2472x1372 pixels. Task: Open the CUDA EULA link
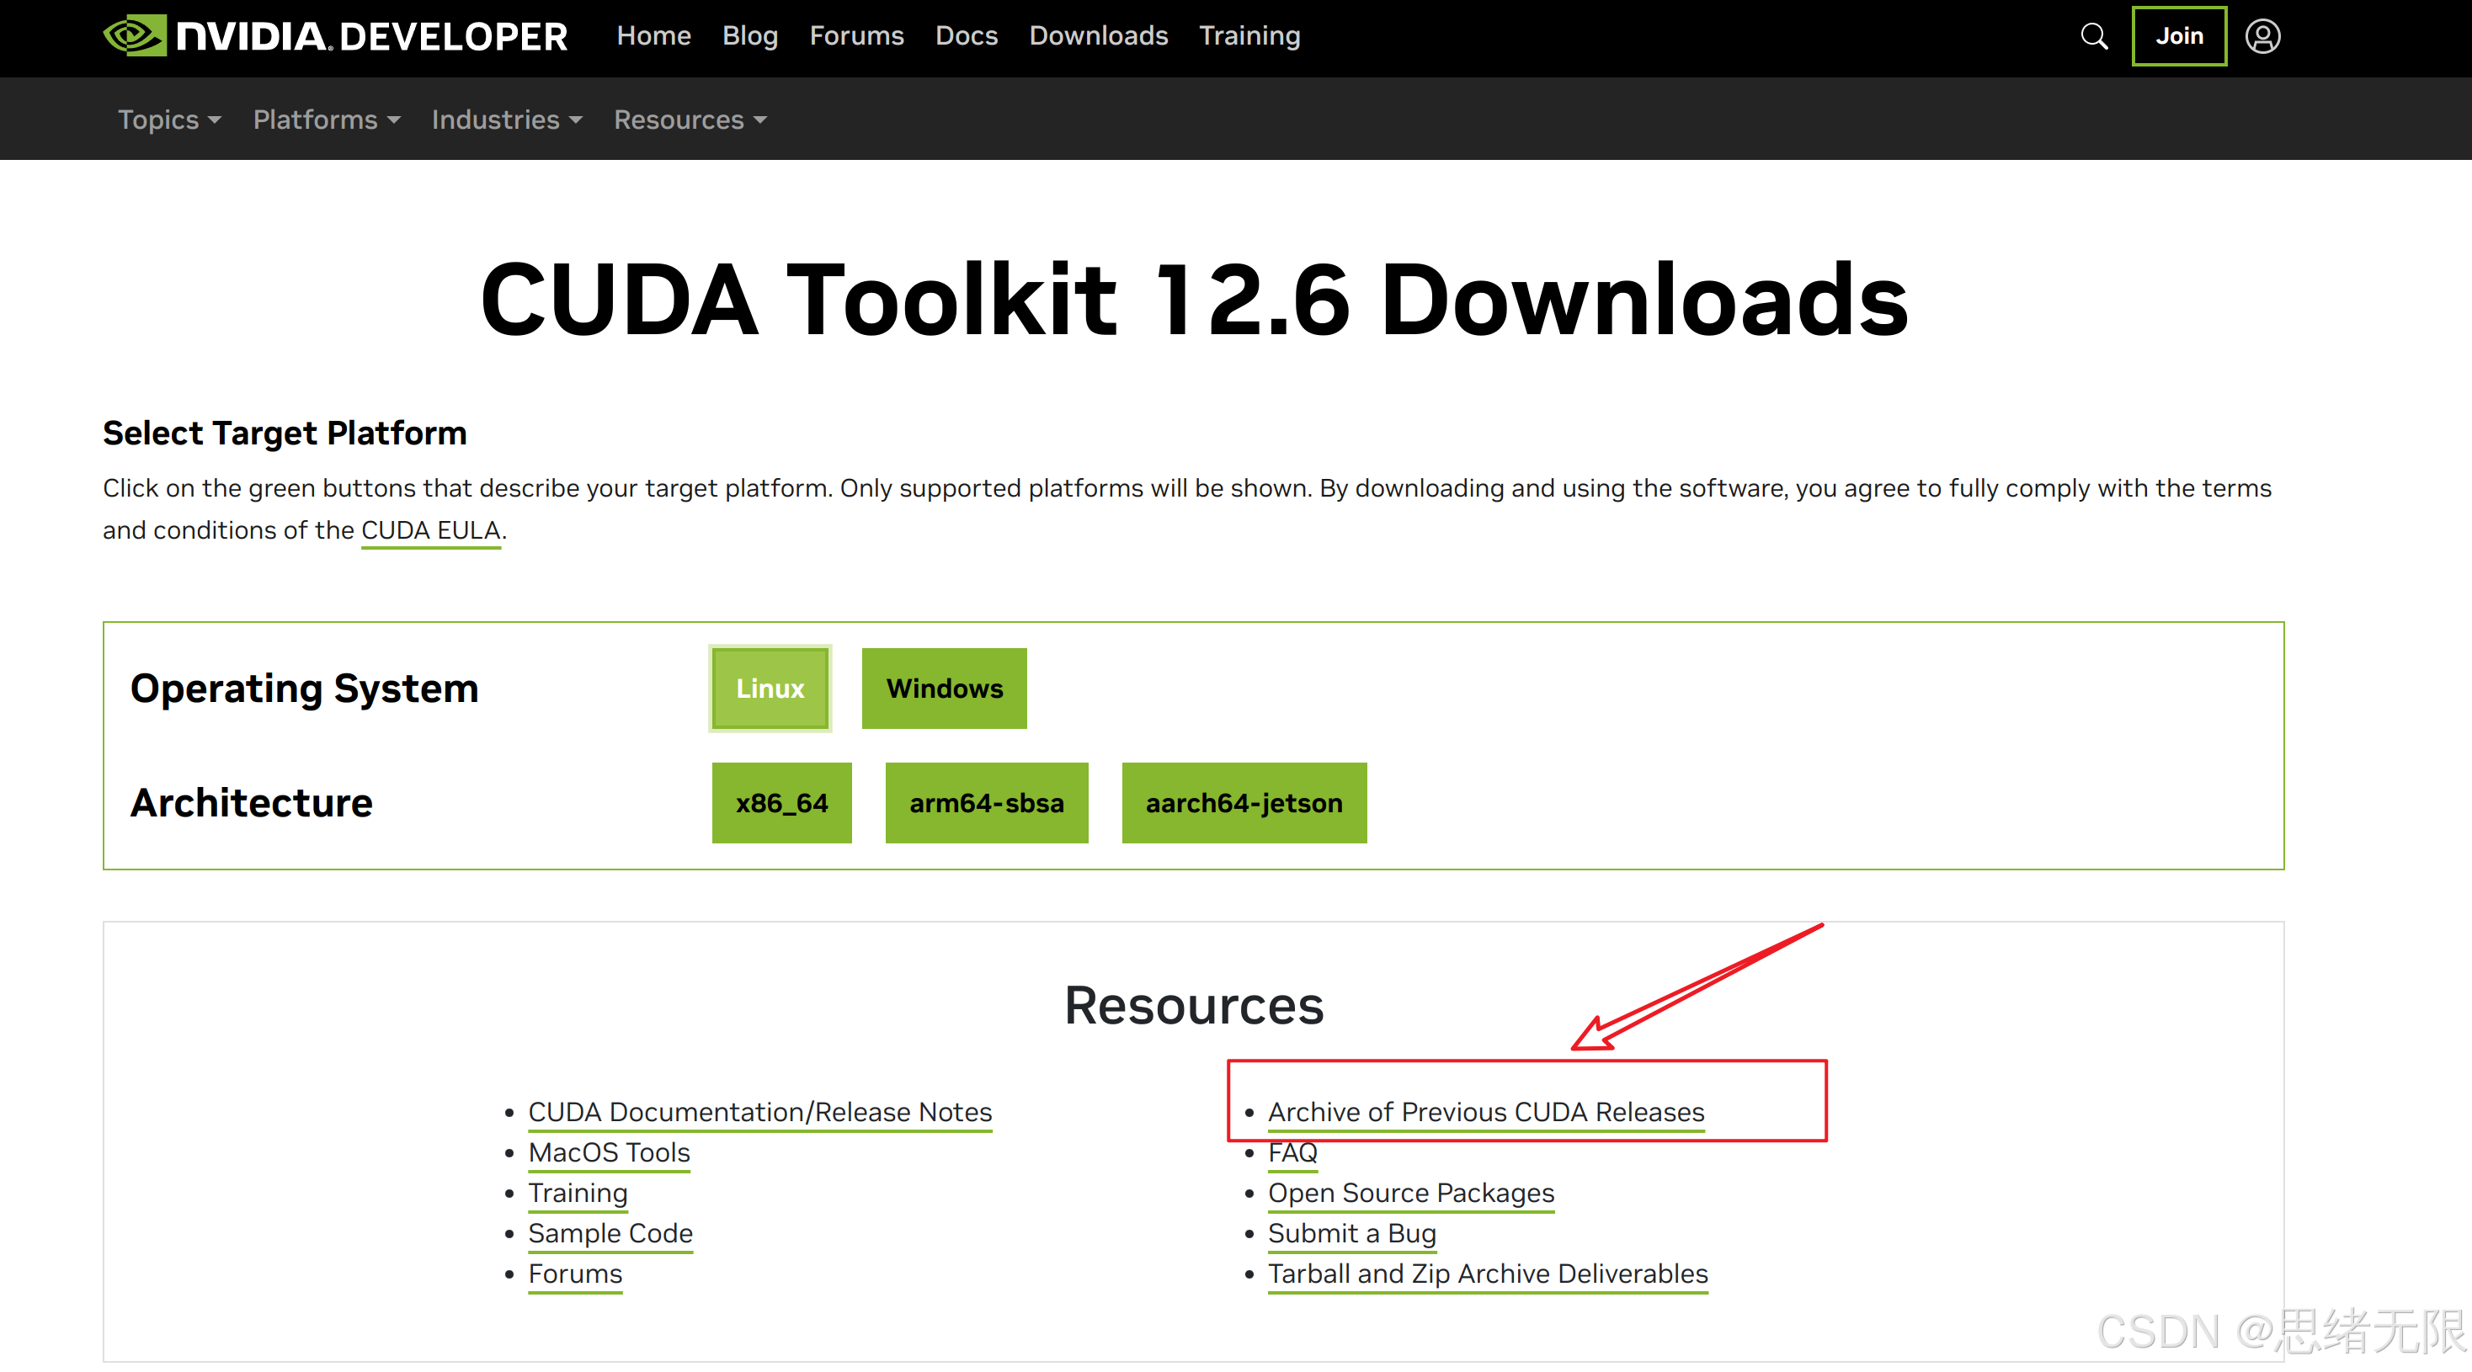[431, 530]
